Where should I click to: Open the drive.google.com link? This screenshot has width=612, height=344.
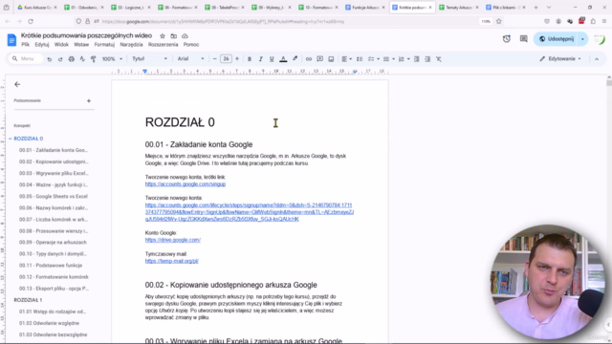pyautogui.click(x=173, y=240)
